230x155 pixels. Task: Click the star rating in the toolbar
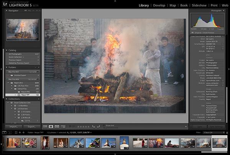84,126
